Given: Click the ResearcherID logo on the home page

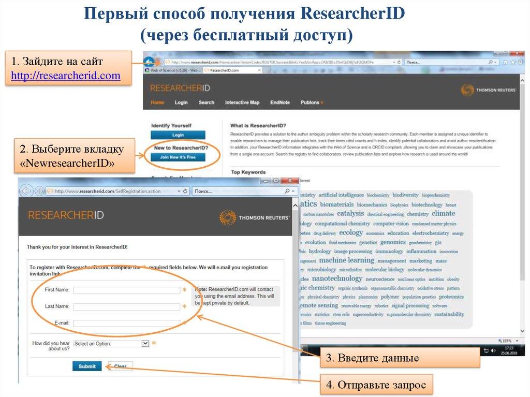Looking at the screenshot, I should (x=175, y=88).
